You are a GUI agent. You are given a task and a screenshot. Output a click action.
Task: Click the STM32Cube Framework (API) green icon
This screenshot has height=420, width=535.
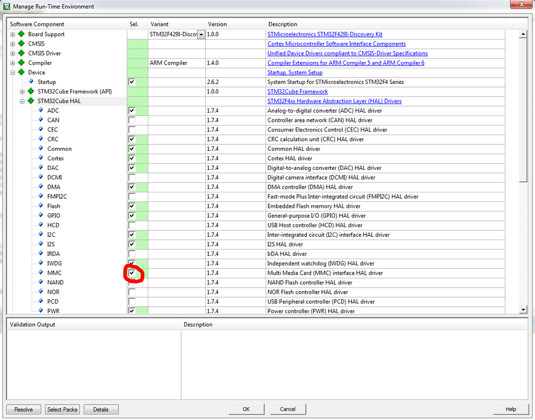tap(31, 91)
